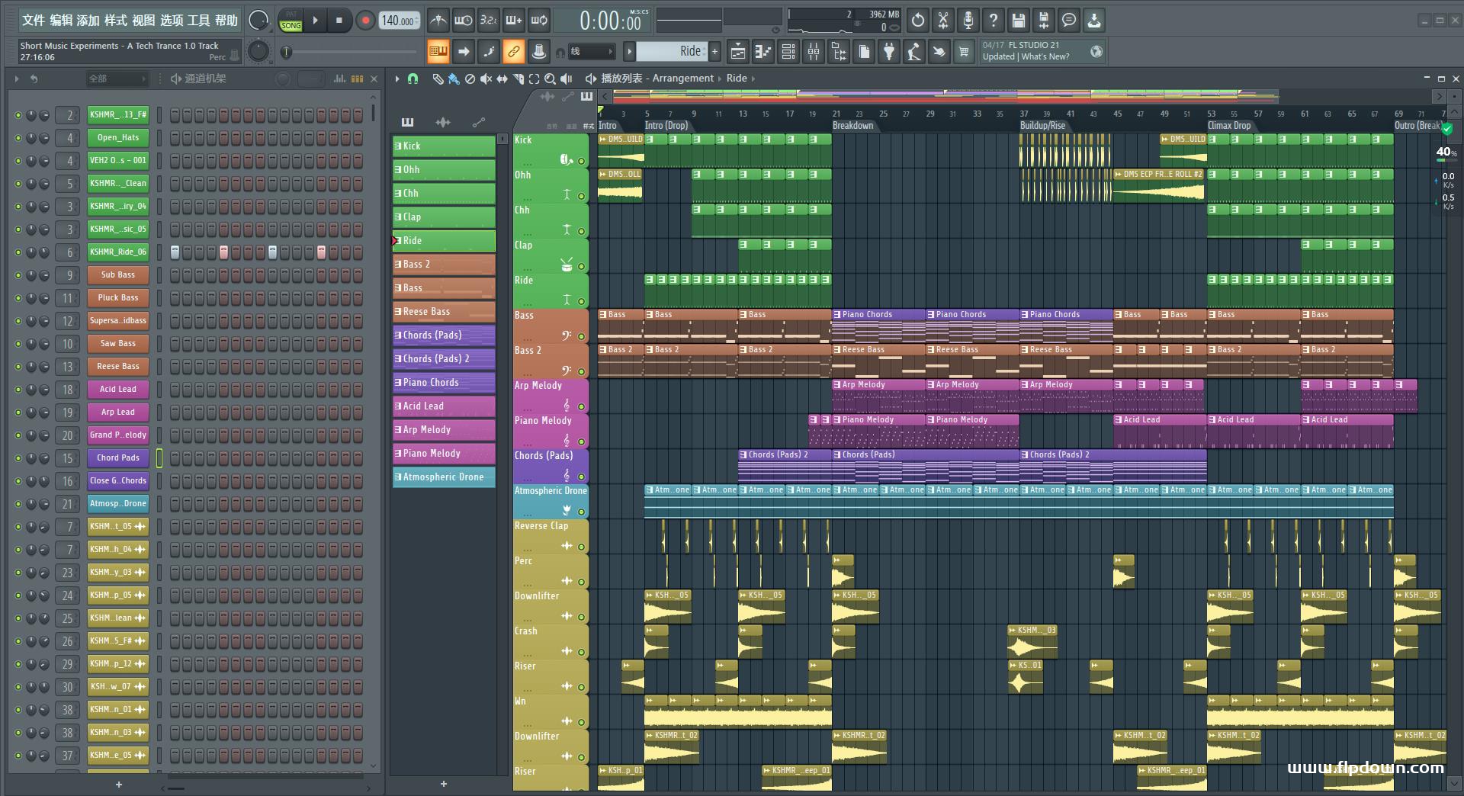
Task: Expand the arrow after Ride in playlist title
Action: 753,79
